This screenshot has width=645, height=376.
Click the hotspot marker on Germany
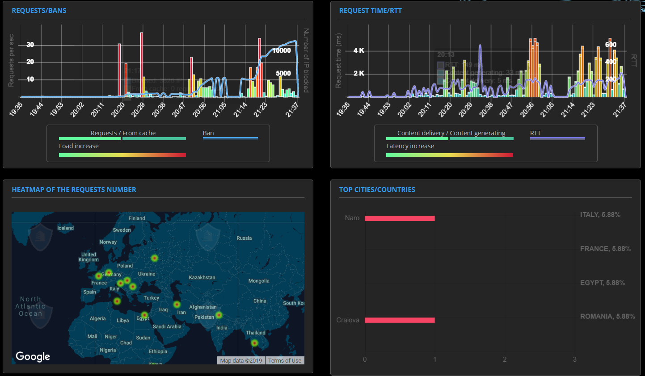109,272
